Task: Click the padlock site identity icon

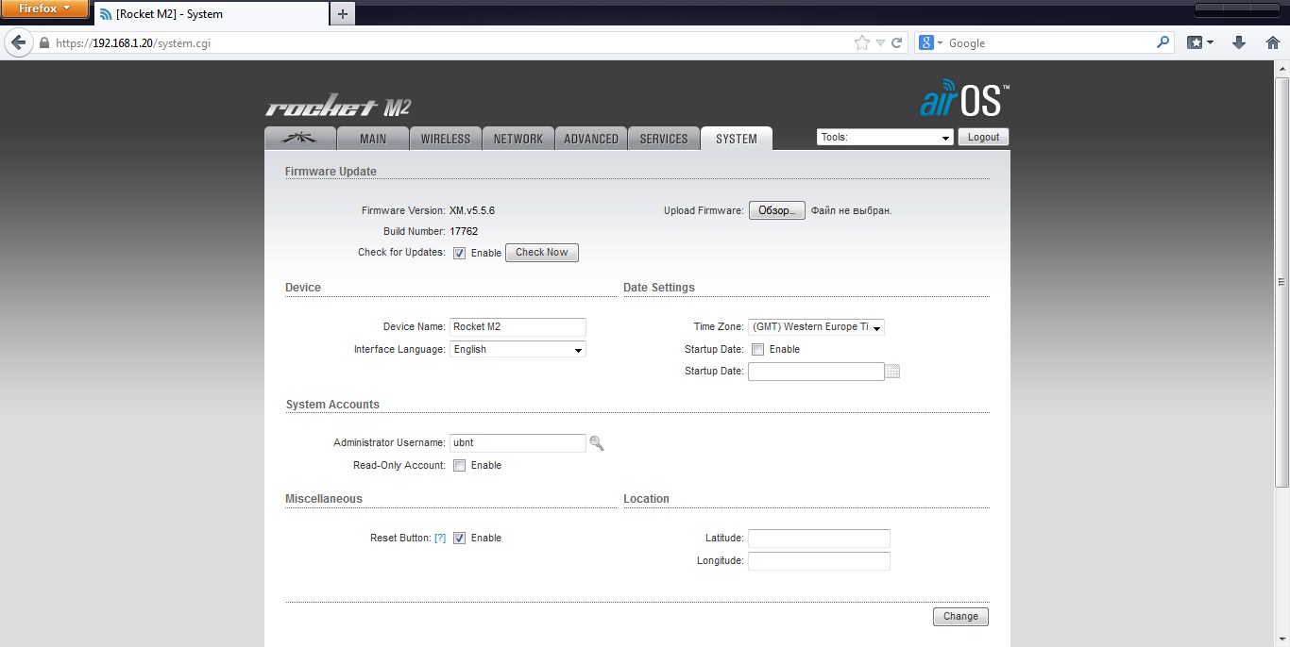Action: point(43,42)
